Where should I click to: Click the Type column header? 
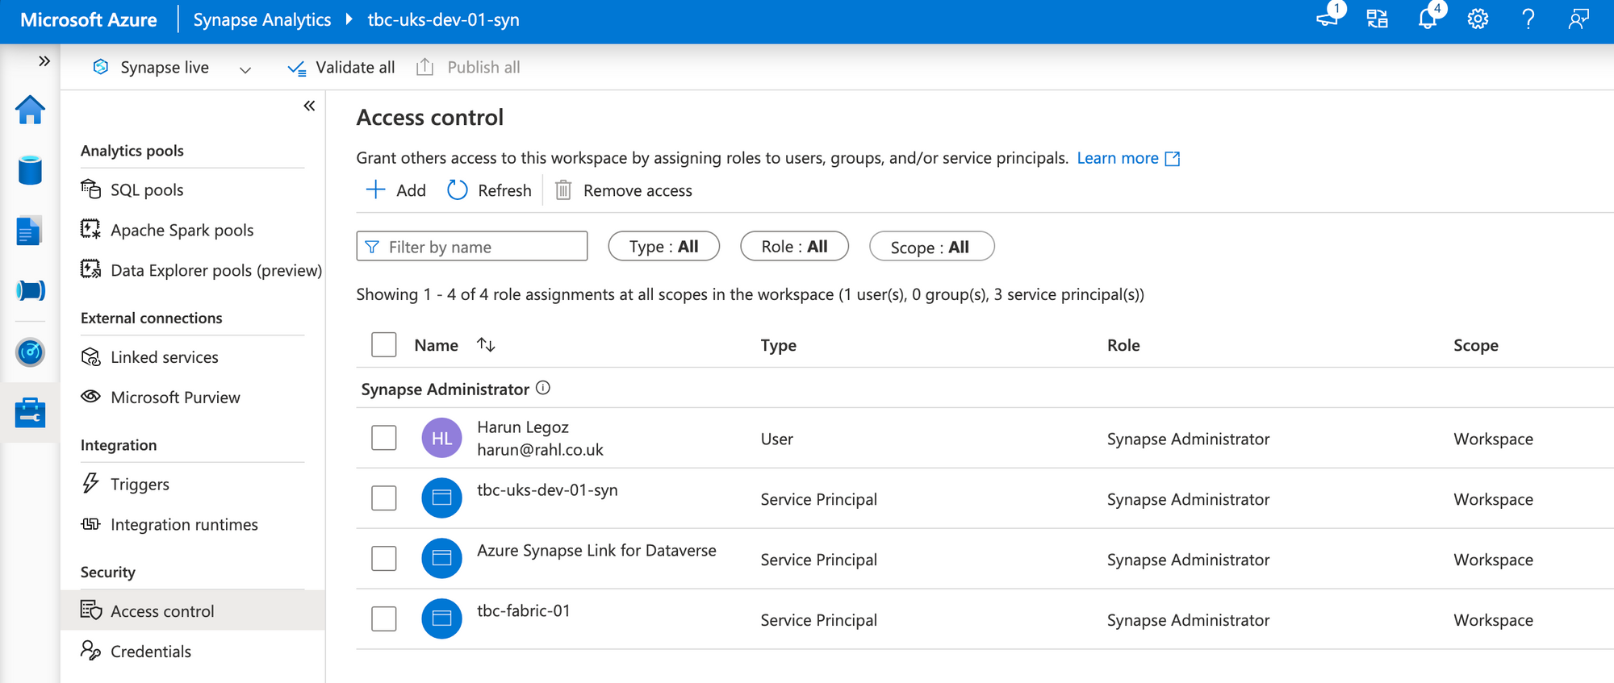pos(779,346)
